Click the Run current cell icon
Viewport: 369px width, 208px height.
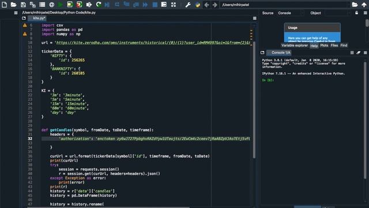70,5
